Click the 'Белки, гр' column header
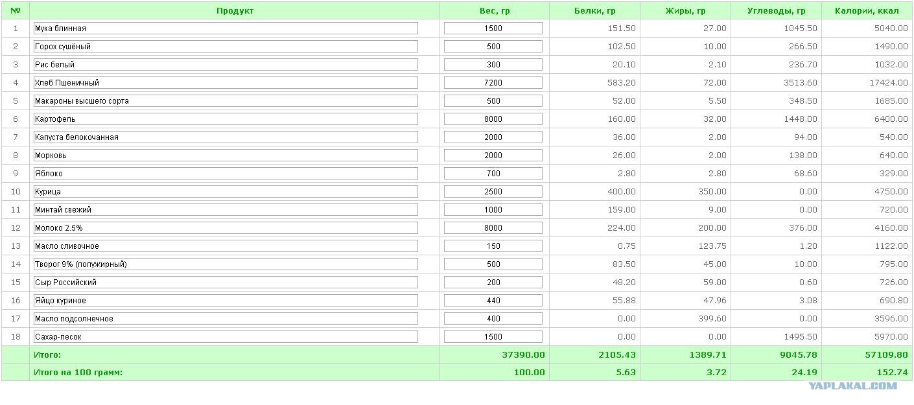Viewport: 914px width, 405px height. [595, 10]
